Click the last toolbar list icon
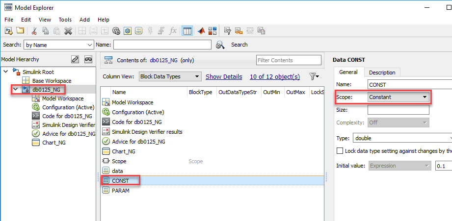This screenshot has height=221, width=452. click(x=261, y=31)
